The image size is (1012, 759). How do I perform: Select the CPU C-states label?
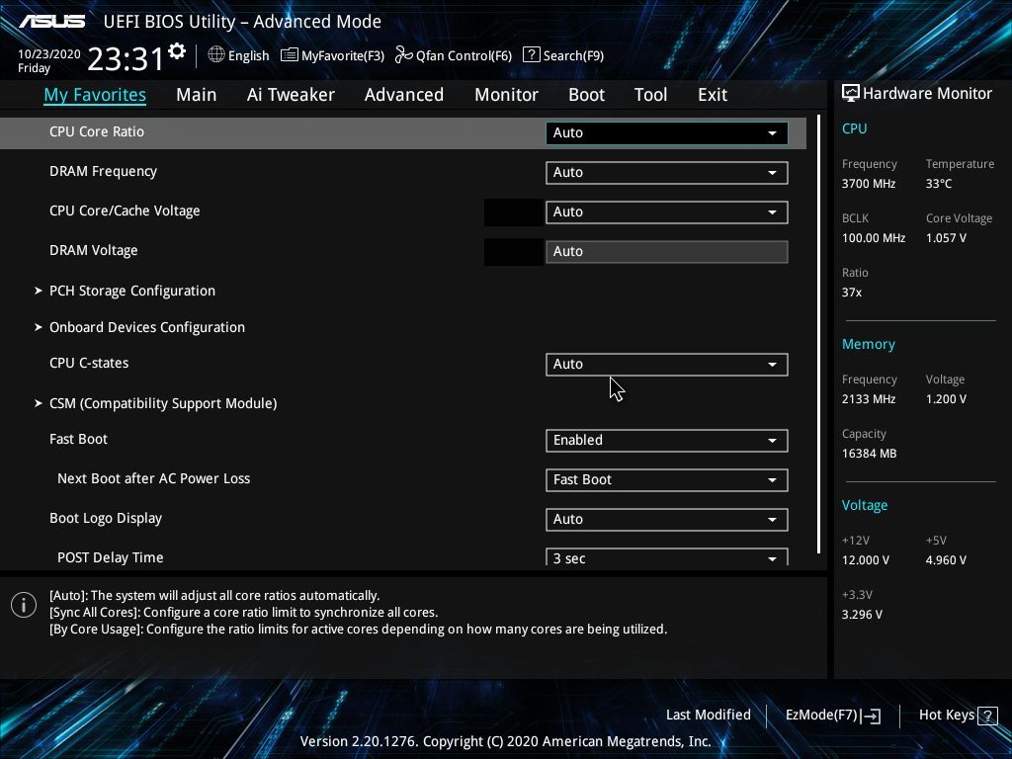[89, 364]
